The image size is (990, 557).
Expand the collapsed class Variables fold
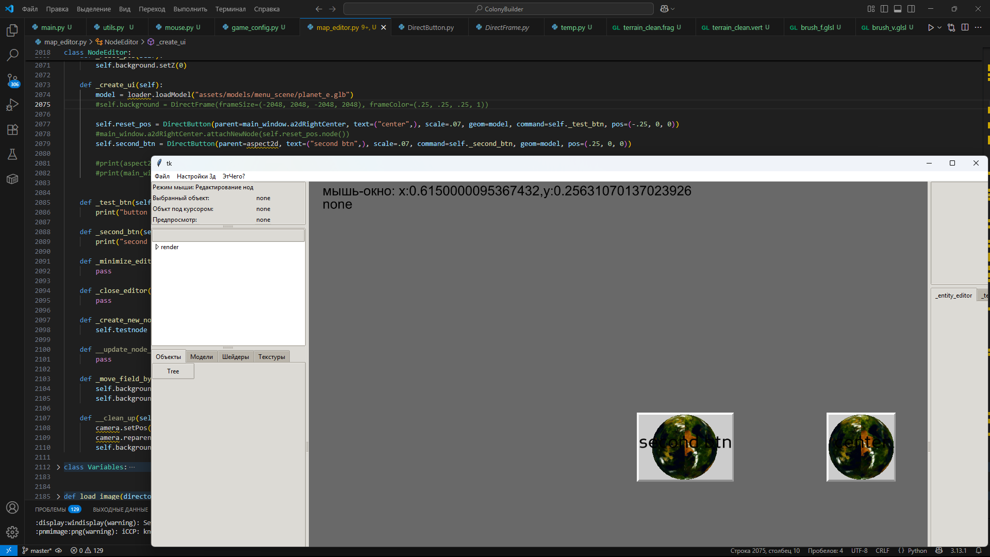click(x=58, y=467)
